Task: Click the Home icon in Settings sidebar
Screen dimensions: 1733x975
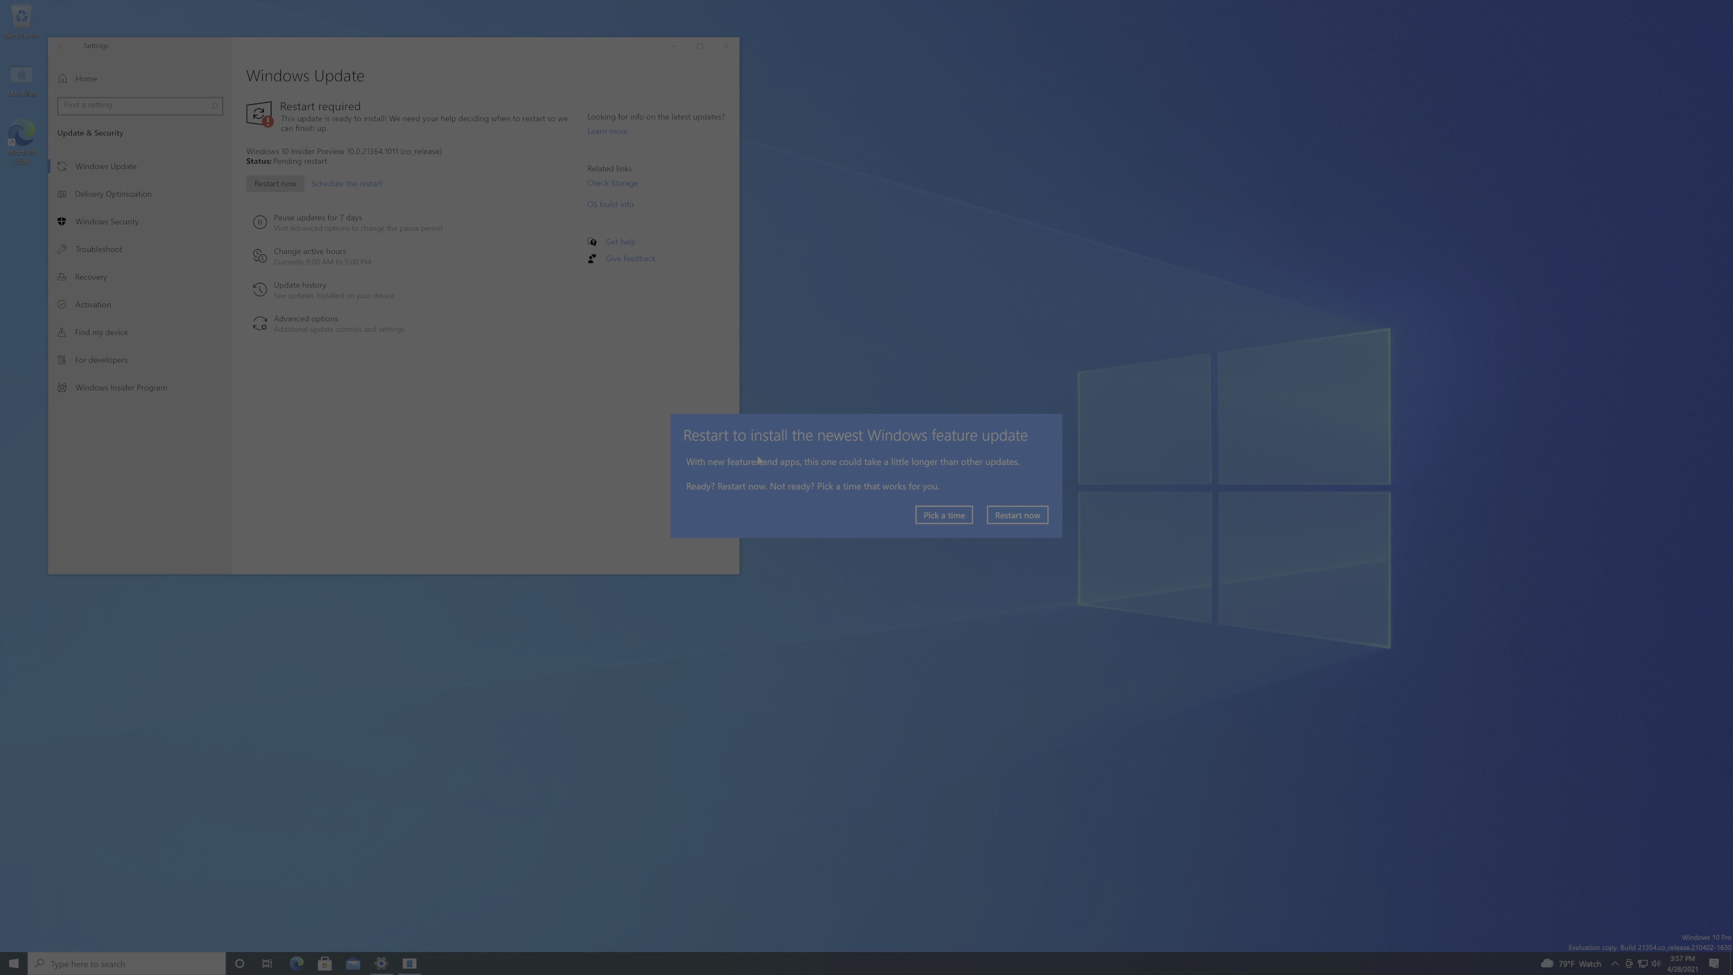Action: (63, 79)
